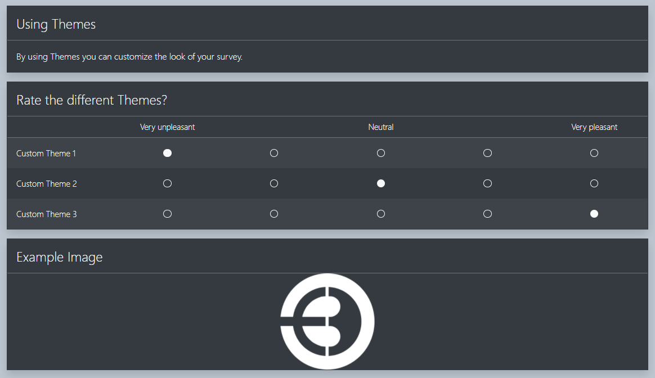Select the second rating option for Custom Theme 1
Image resolution: width=655 pixels, height=378 pixels.
[x=274, y=152]
